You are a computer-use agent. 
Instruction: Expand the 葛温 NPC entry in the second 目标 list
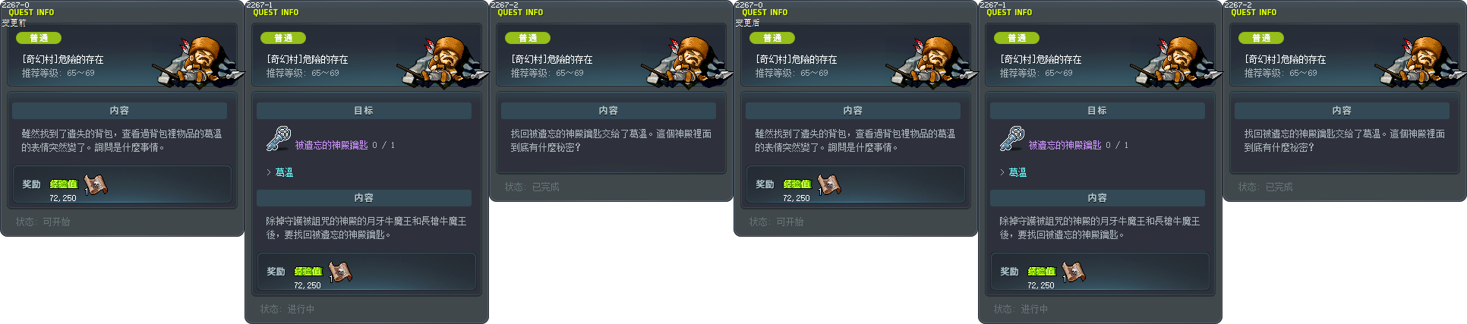(x=1013, y=172)
